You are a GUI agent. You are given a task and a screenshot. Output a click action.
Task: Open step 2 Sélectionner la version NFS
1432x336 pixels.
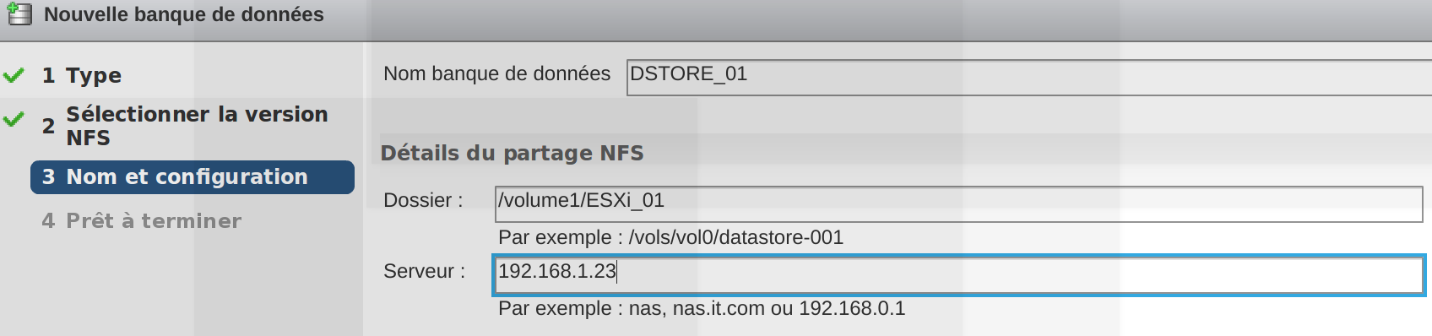[185, 126]
